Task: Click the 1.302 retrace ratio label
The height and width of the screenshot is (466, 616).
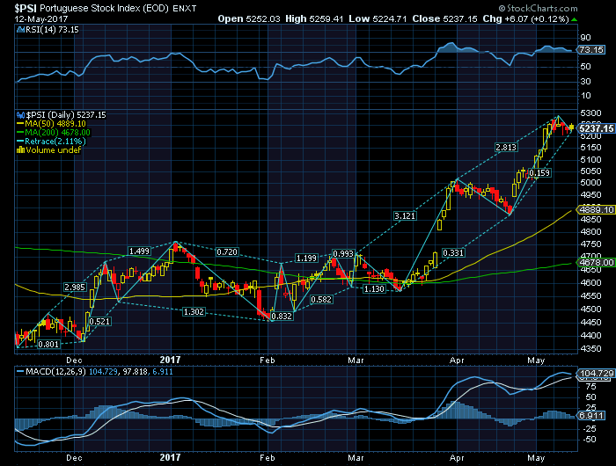Action: (x=194, y=312)
